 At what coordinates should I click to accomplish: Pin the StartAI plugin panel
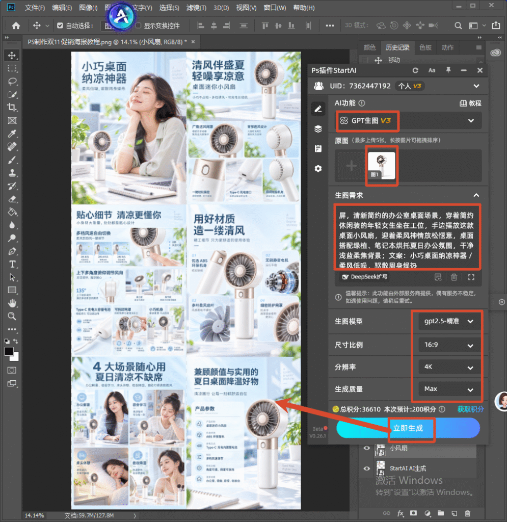coord(448,70)
